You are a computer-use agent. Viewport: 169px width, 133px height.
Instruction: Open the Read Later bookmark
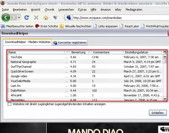point(129,26)
